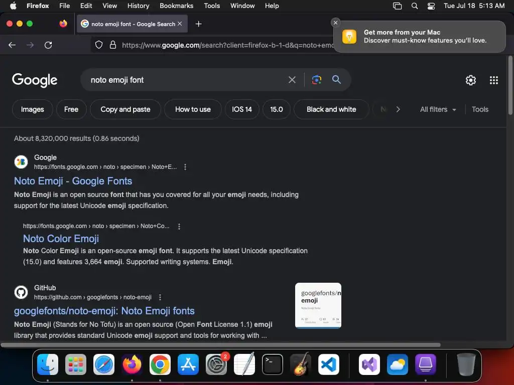This screenshot has width=514, height=385.
Task: Open the googlefonts emoji thumbnail
Action: [x=318, y=305]
